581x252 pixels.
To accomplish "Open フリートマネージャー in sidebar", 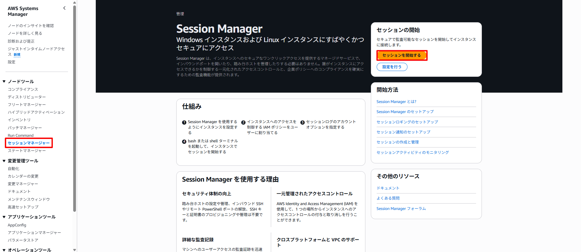I will pyautogui.click(x=27, y=105).
